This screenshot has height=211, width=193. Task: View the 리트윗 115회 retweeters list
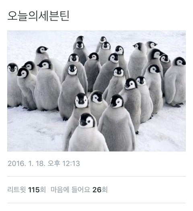pos(27,190)
